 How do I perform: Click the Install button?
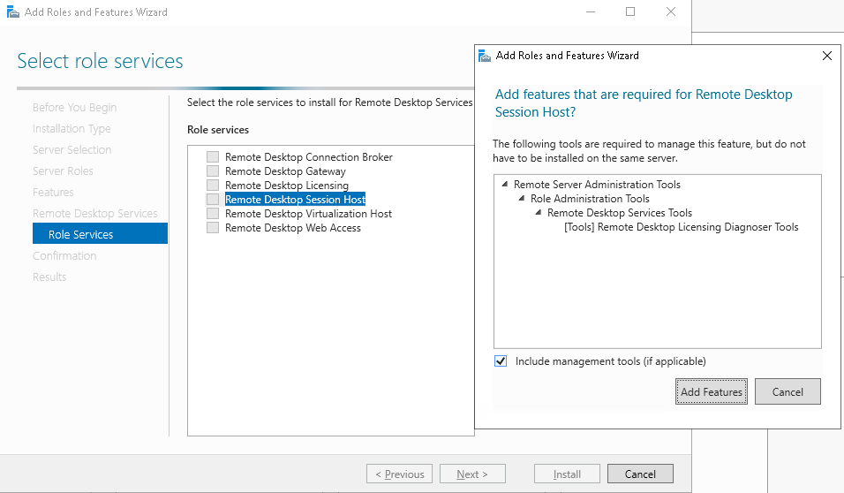[567, 474]
